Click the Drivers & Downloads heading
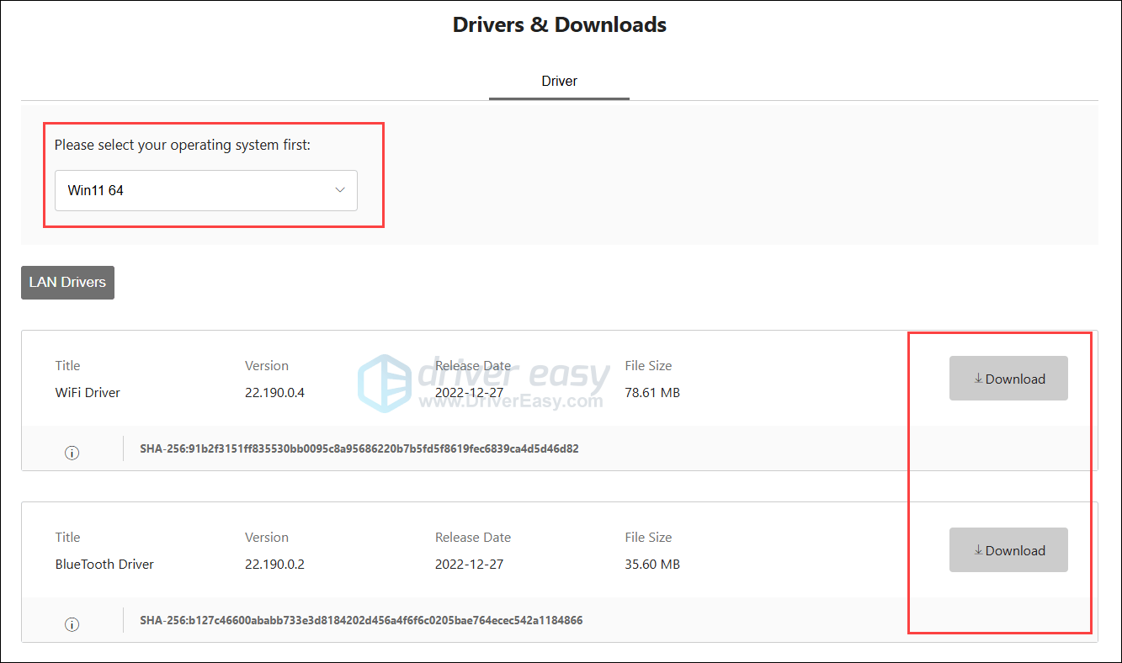The image size is (1122, 663). tap(560, 25)
